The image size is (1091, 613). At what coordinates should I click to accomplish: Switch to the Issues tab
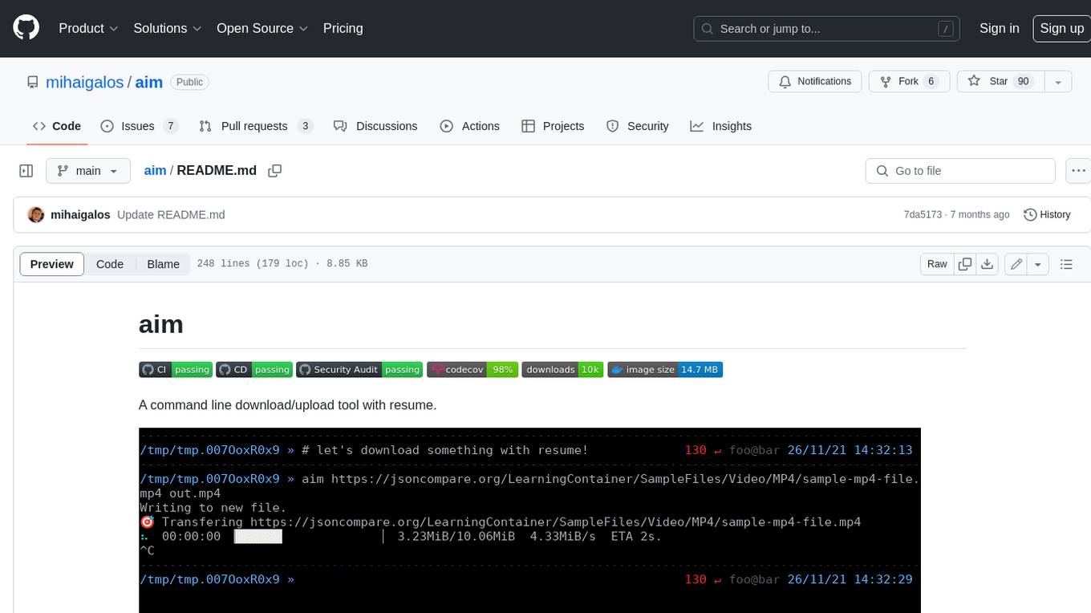coord(139,126)
